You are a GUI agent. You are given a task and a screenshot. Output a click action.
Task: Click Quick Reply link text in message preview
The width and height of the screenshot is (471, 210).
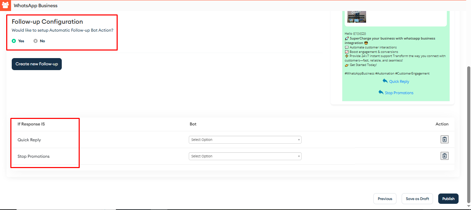point(399,82)
